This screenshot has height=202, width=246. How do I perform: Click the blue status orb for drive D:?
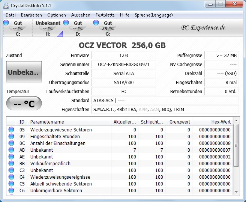pyautogui.click(x=66, y=23)
